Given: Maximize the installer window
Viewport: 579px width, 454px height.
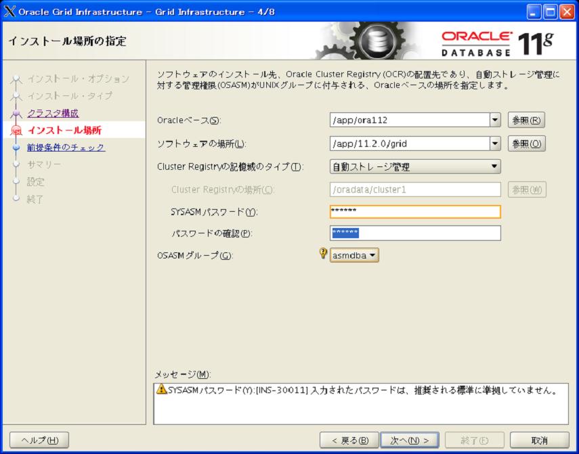Looking at the screenshot, I should coord(550,12).
